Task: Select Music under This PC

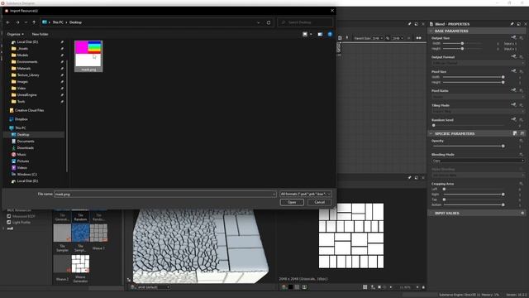Action: [x=21, y=155]
